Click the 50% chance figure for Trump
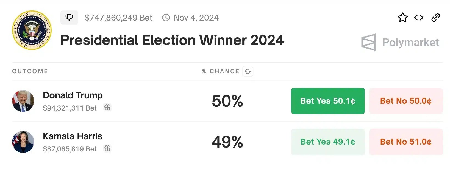Viewport: 450px width, 169px height. tap(227, 101)
